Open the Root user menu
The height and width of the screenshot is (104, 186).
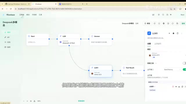tap(183, 15)
